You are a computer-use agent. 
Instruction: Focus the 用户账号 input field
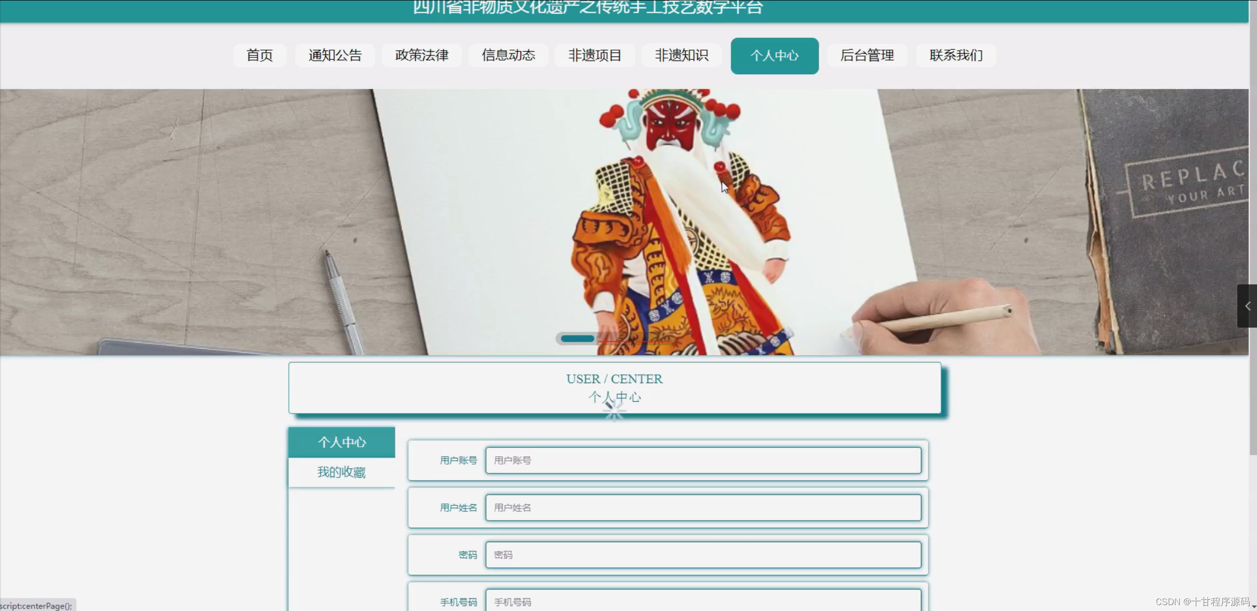[x=703, y=460]
